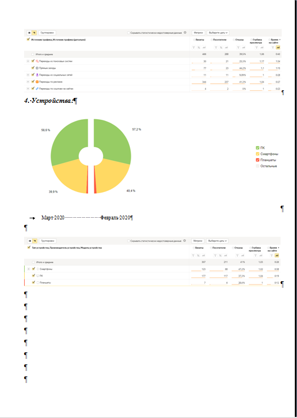This screenshot has width=297, height=418.
Task: Select Отказы radio button in devices table
Action: click(x=233, y=248)
